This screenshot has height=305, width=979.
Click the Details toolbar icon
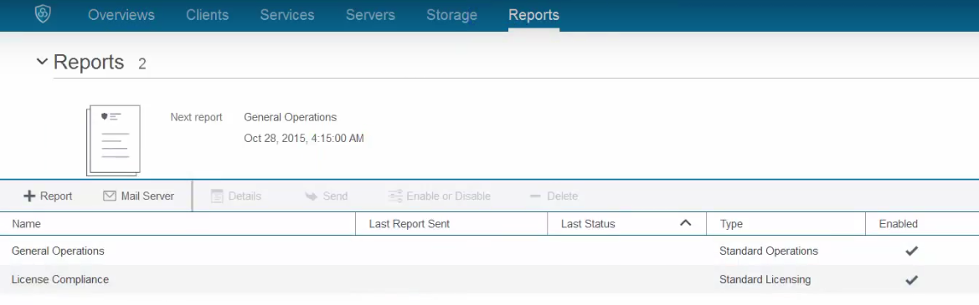(217, 196)
